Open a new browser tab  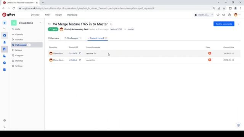click(x=43, y=3)
